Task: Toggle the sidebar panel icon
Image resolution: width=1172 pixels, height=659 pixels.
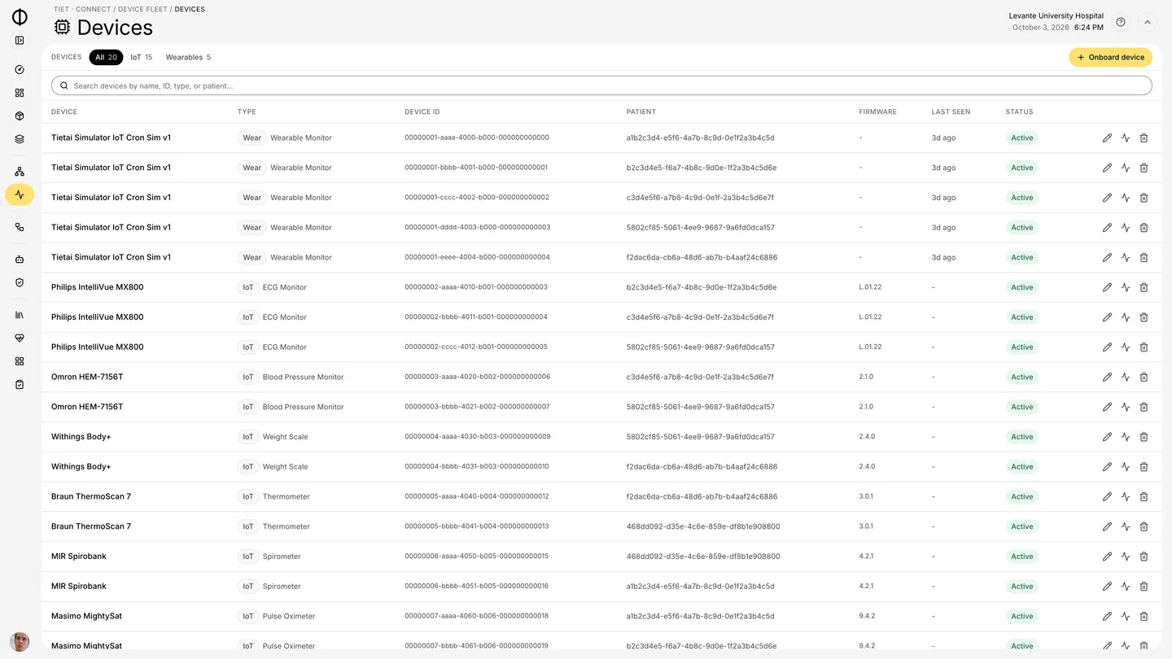Action: tap(20, 41)
